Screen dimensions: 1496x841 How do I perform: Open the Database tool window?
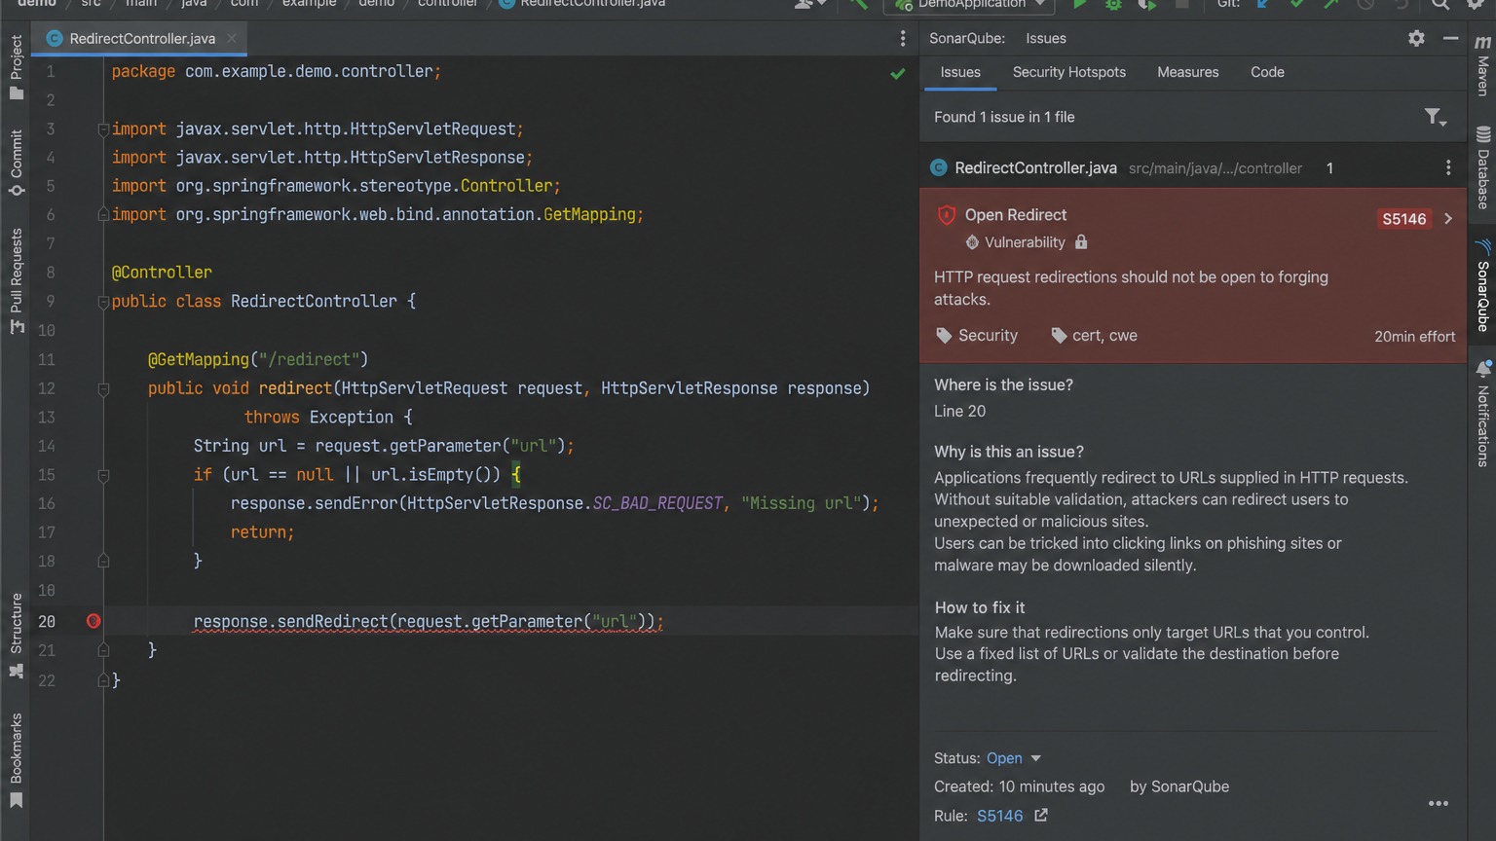(x=1482, y=166)
